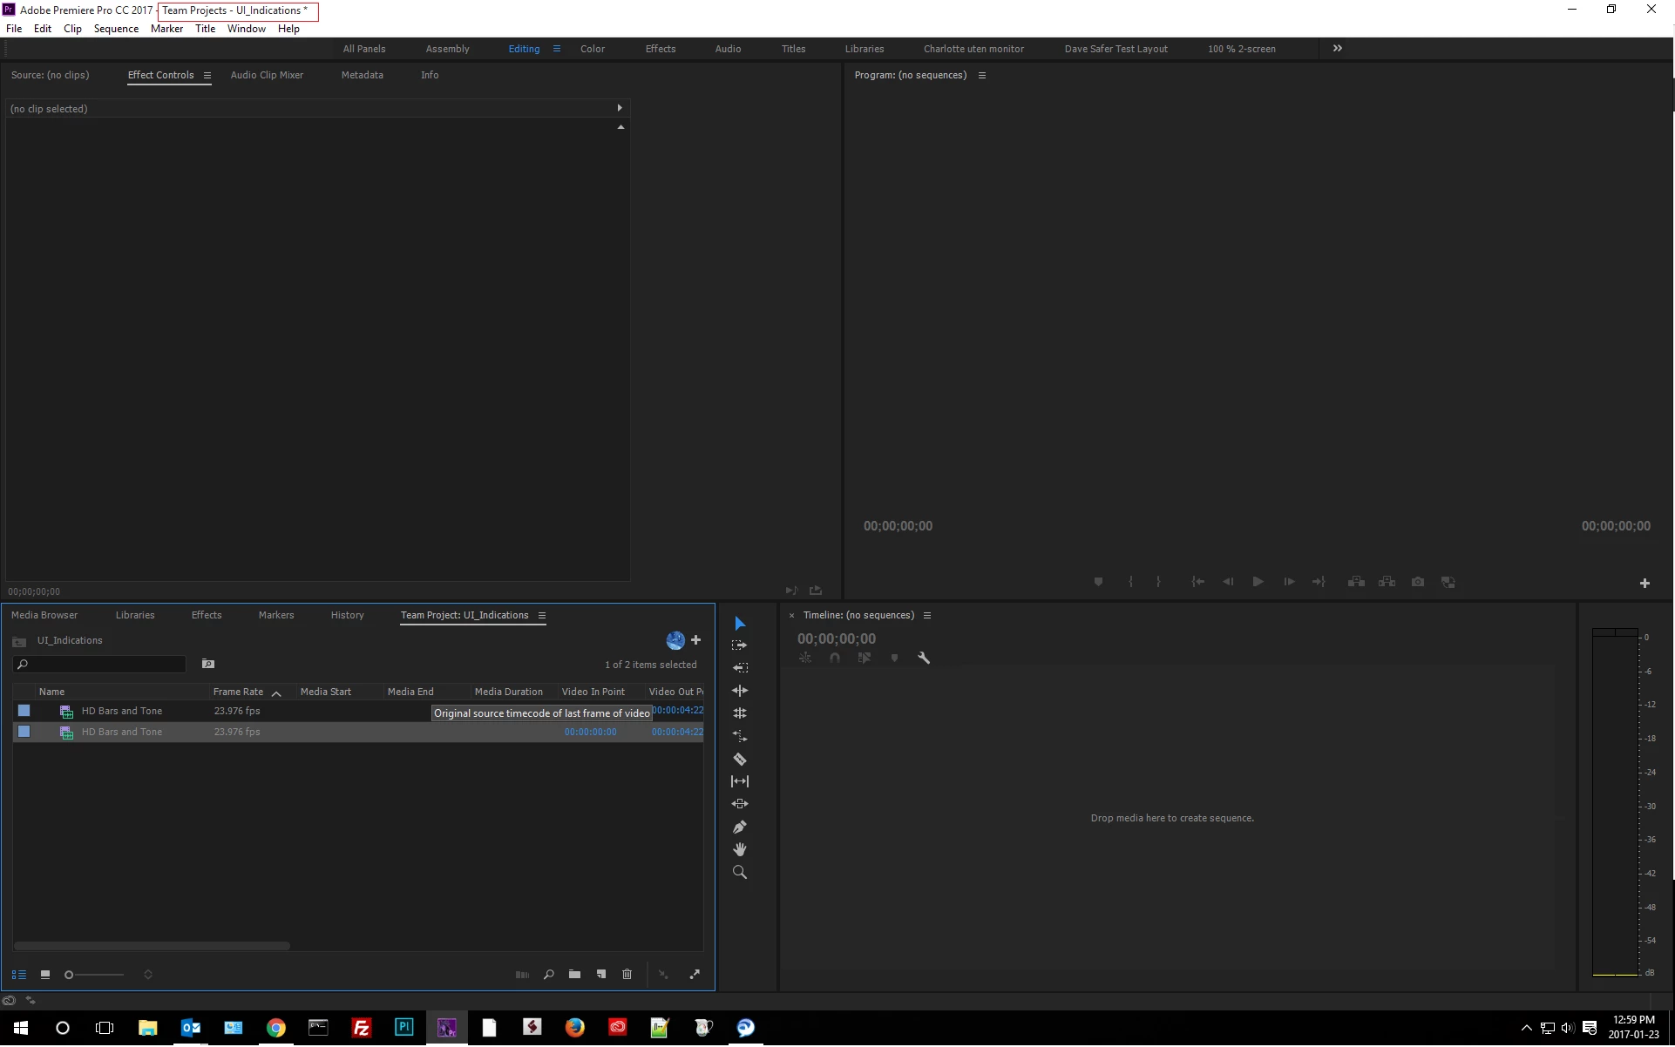The image size is (1675, 1047).
Task: Select the Razor tool
Action: [740, 760]
